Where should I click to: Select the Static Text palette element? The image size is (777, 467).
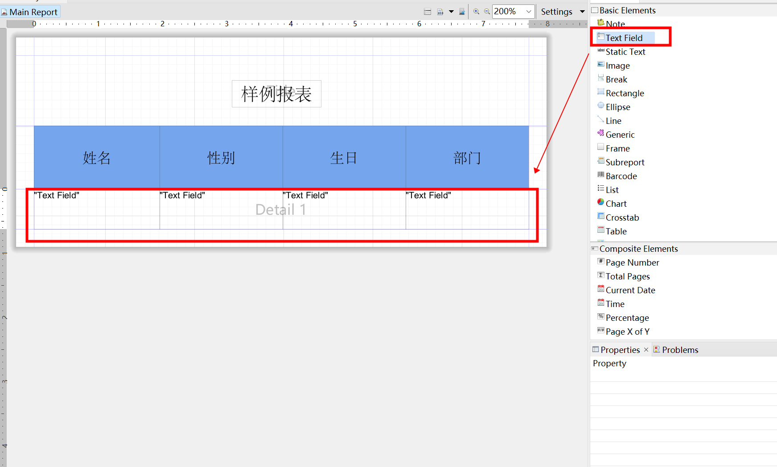tap(625, 52)
